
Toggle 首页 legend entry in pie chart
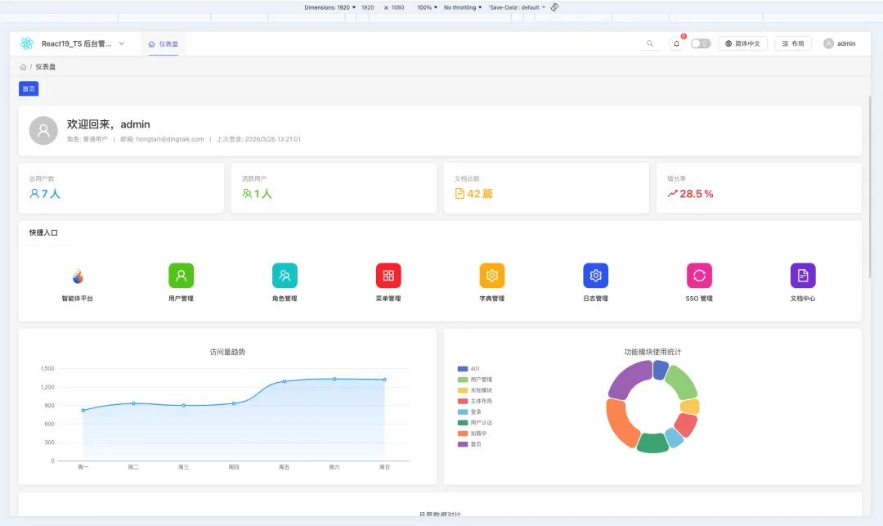point(469,444)
